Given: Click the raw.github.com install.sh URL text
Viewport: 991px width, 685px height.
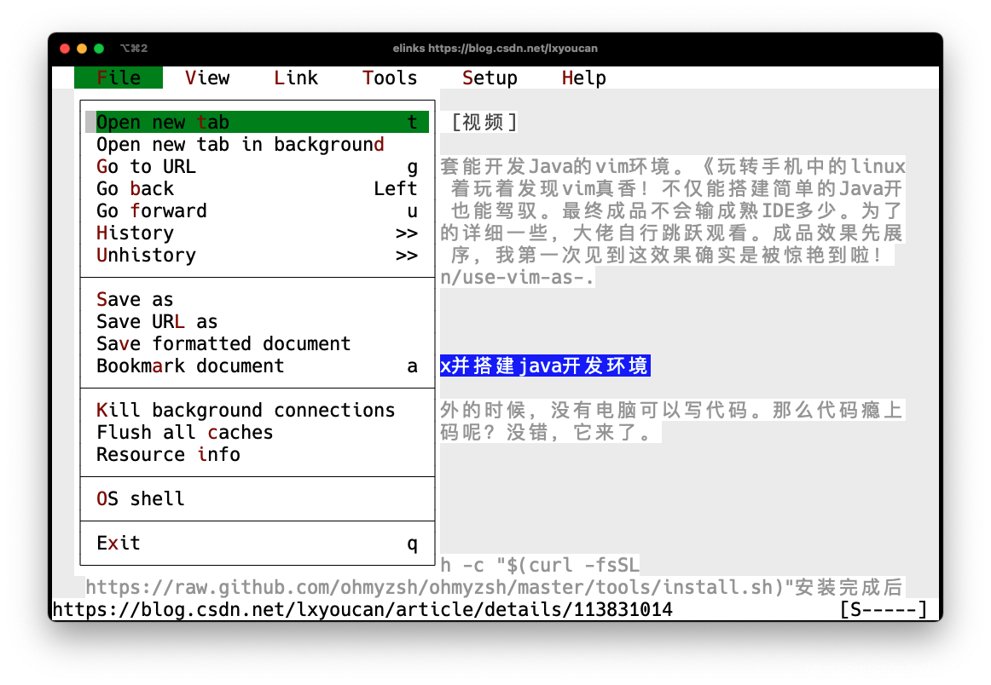Looking at the screenshot, I should click(x=436, y=587).
